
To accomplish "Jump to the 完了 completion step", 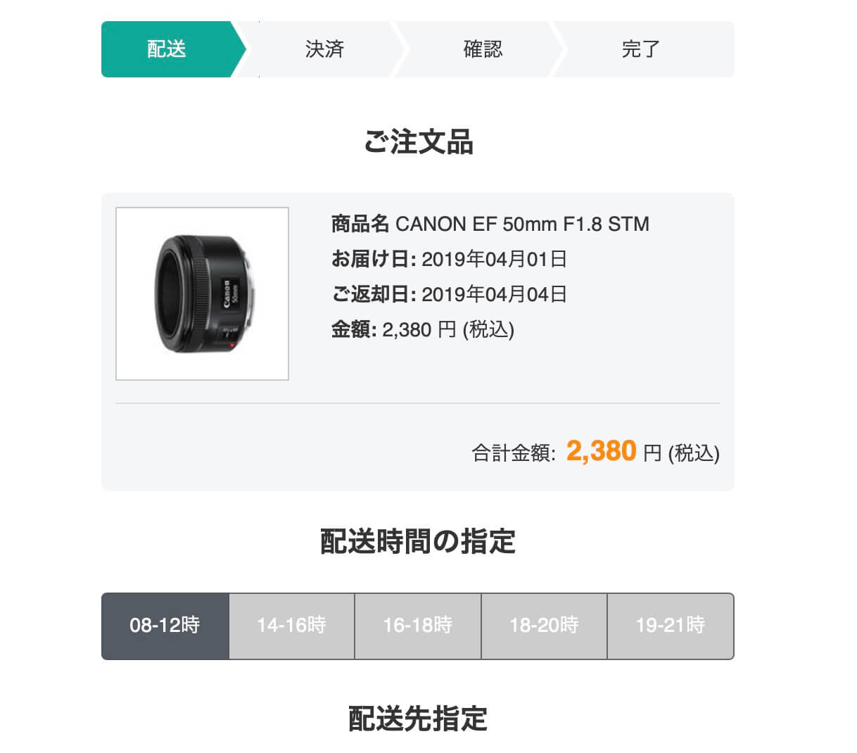I will (641, 49).
